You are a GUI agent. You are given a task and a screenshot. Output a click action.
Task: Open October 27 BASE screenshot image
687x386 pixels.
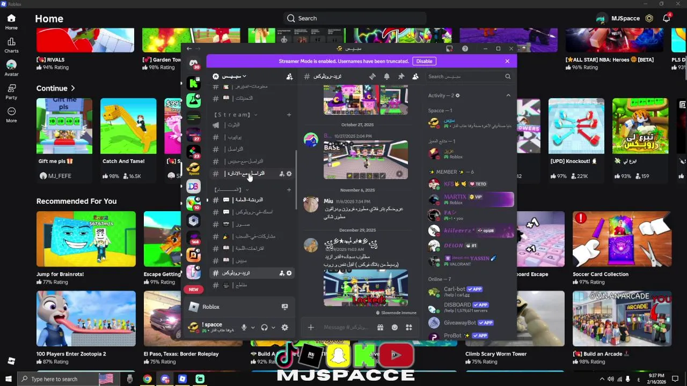(x=366, y=160)
